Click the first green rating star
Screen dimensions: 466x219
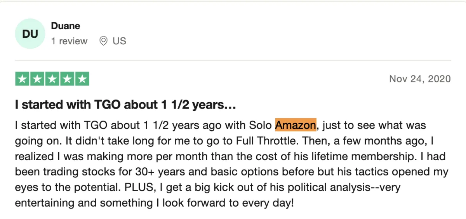23,79
